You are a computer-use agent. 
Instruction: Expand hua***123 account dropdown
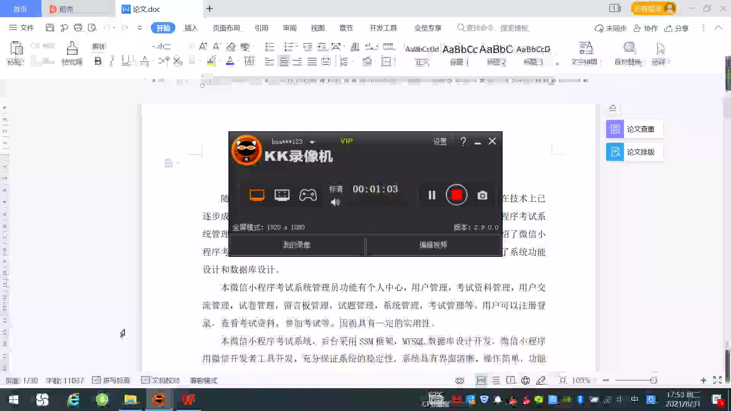tap(312, 142)
